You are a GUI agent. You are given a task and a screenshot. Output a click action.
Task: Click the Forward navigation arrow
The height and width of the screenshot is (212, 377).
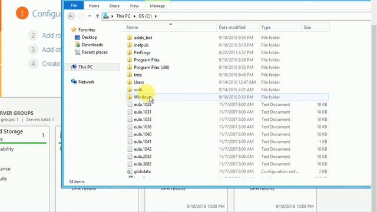click(x=81, y=16)
